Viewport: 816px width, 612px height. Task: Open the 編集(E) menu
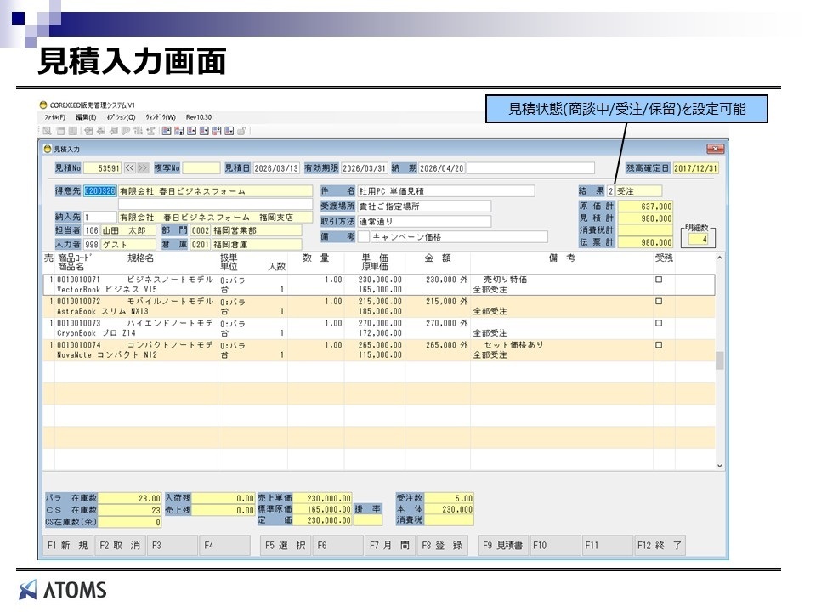[86, 117]
